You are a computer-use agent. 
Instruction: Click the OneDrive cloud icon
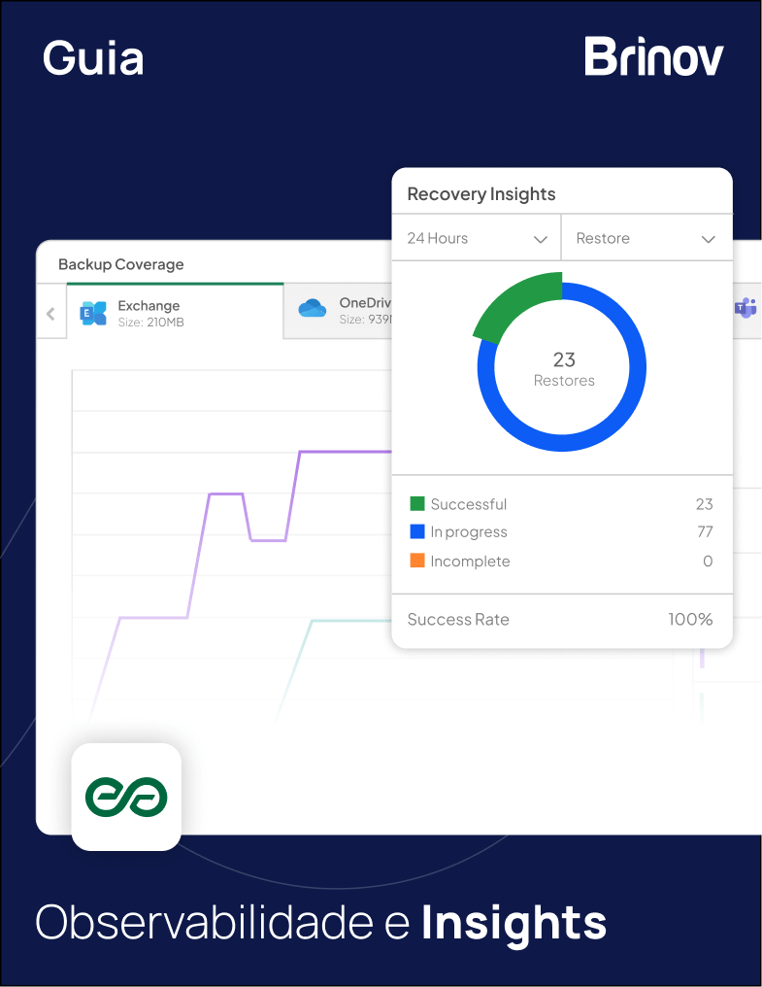(313, 309)
